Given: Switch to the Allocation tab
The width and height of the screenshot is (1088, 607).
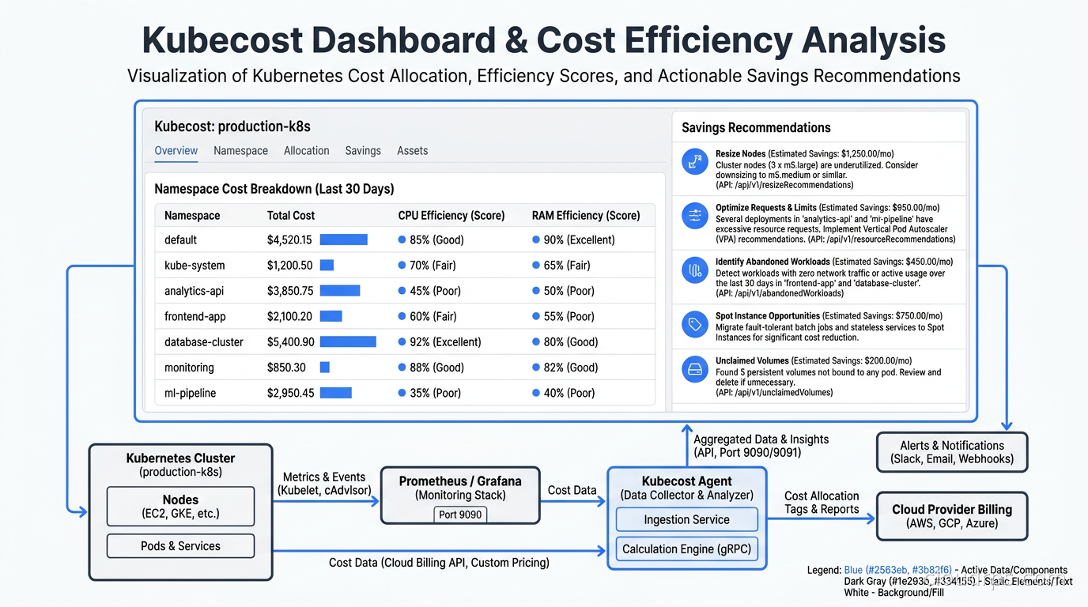Looking at the screenshot, I should (x=306, y=151).
